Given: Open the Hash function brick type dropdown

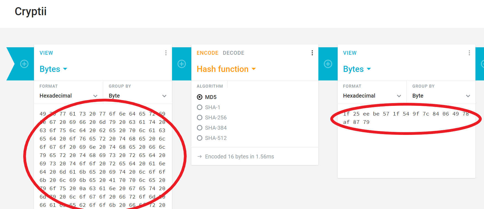Looking at the screenshot, I should pos(226,69).
